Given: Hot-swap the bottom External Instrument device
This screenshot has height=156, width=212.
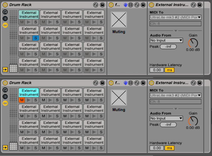Looking at the screenshot, I should pyautogui.click(x=193, y=83).
